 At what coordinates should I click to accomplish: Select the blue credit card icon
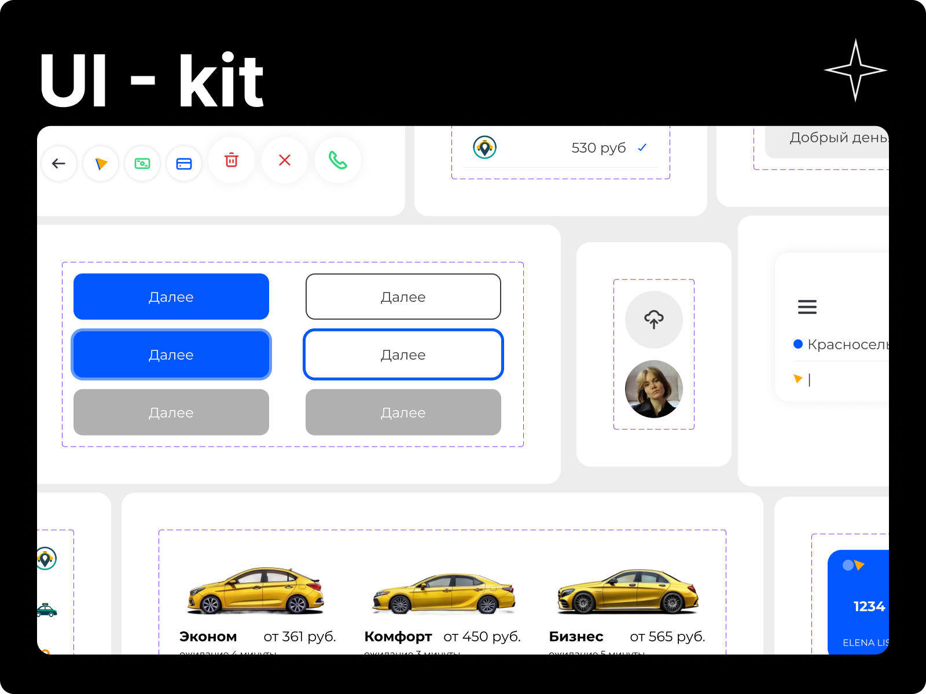tap(184, 164)
